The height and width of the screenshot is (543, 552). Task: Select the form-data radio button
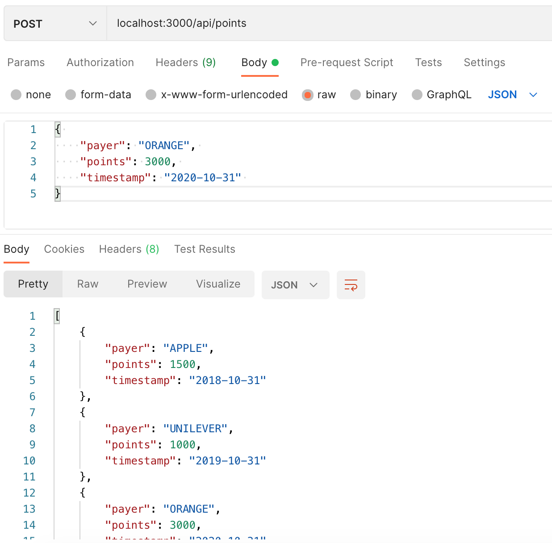tap(71, 95)
